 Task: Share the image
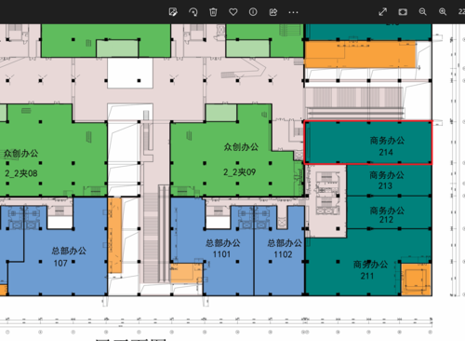tap(273, 12)
